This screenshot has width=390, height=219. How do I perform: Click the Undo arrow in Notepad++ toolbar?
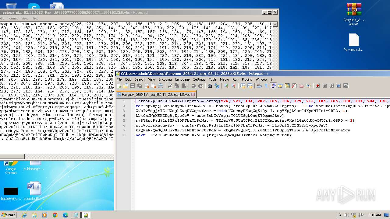193,86
